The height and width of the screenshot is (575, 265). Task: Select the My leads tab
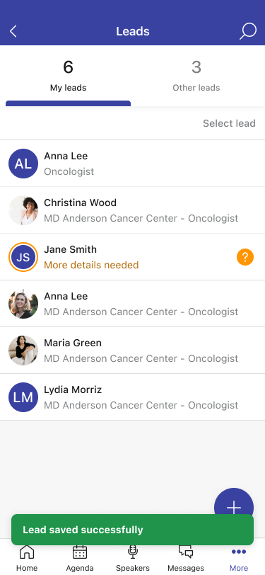pos(68,76)
